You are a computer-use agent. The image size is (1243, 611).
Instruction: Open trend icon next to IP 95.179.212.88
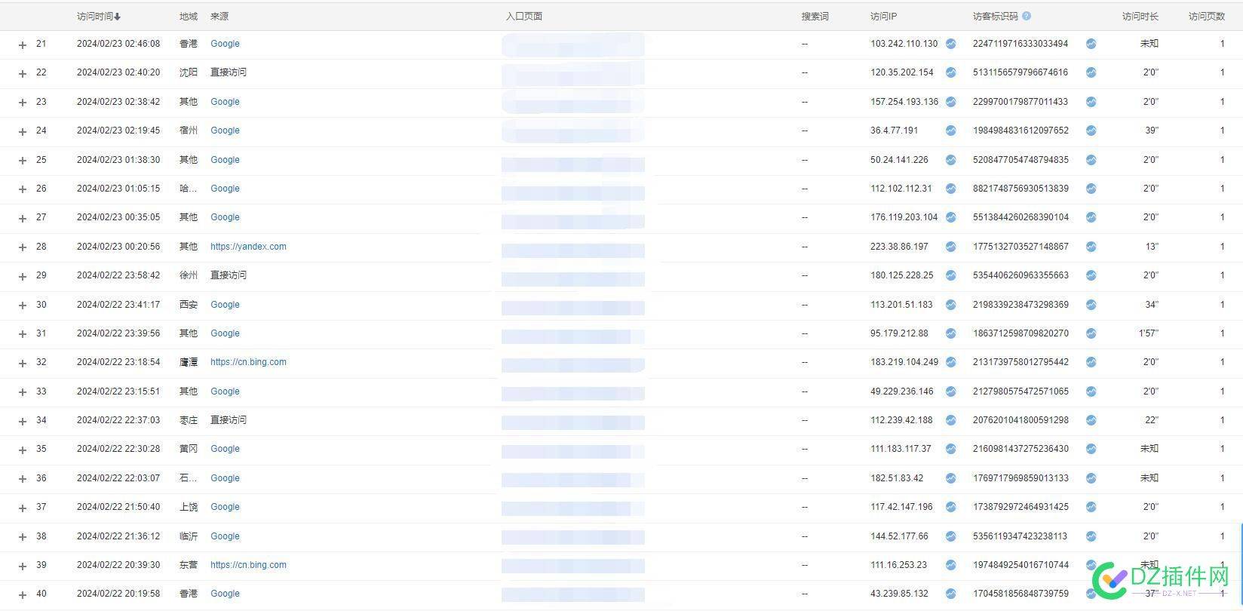coord(951,333)
